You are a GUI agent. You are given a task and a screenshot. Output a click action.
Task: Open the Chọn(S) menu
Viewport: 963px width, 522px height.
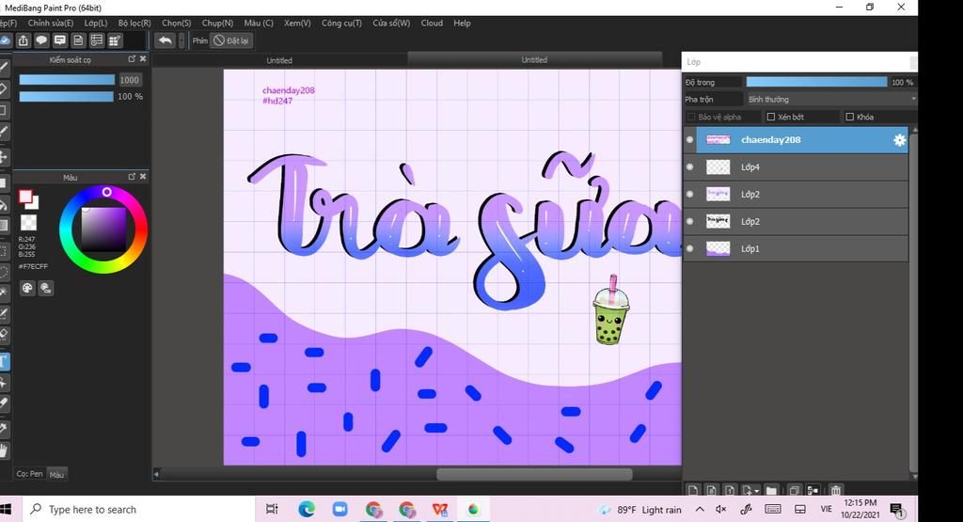coord(176,23)
